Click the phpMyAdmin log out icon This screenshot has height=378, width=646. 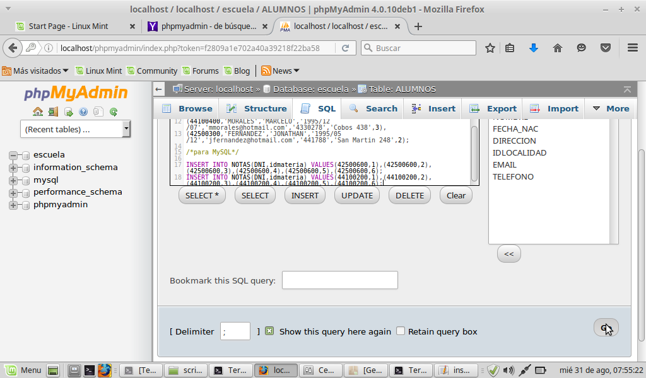[53, 112]
